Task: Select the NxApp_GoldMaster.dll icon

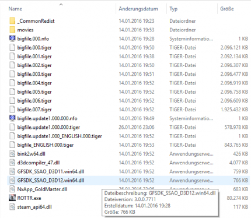Action: coord(12,189)
